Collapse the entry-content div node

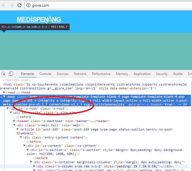point(21,137)
